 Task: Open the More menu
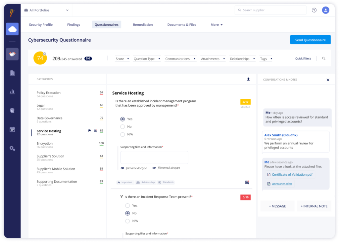point(216,24)
